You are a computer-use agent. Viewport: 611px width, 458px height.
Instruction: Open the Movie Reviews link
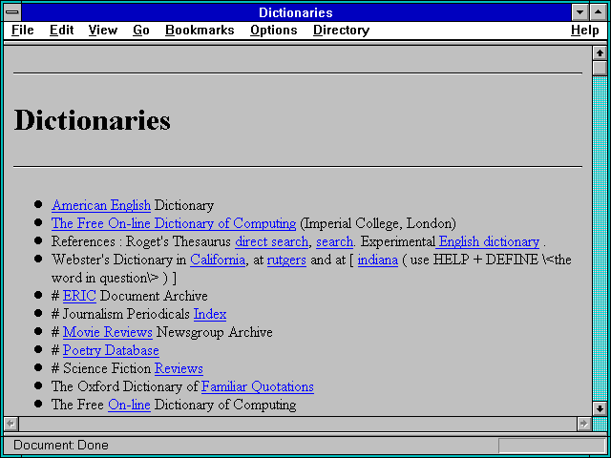108,332
